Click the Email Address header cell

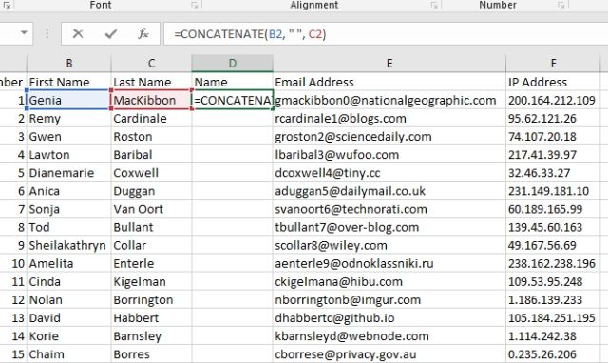tap(389, 82)
